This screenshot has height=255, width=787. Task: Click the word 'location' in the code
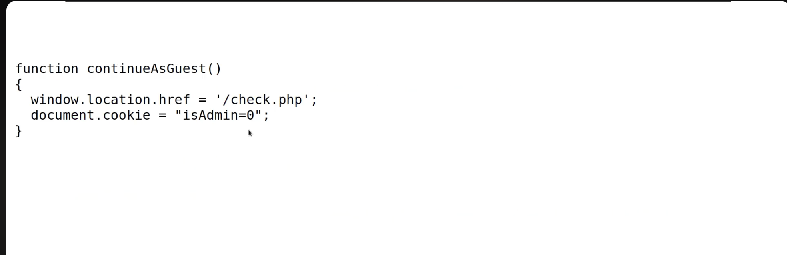[118, 100]
